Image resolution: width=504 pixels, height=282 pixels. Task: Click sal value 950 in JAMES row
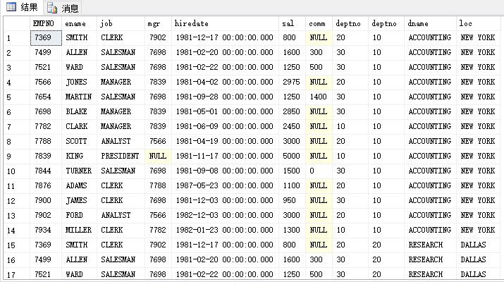pos(292,201)
